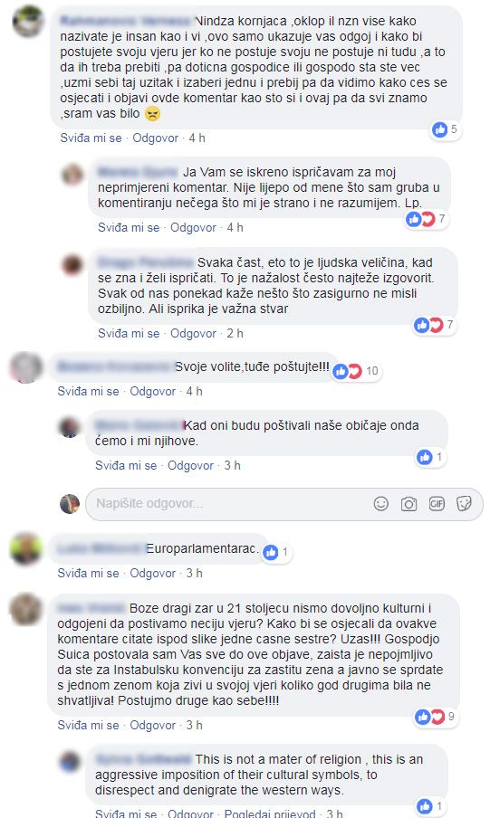Show reactions on the 'Svaka čast' reply

point(434,325)
